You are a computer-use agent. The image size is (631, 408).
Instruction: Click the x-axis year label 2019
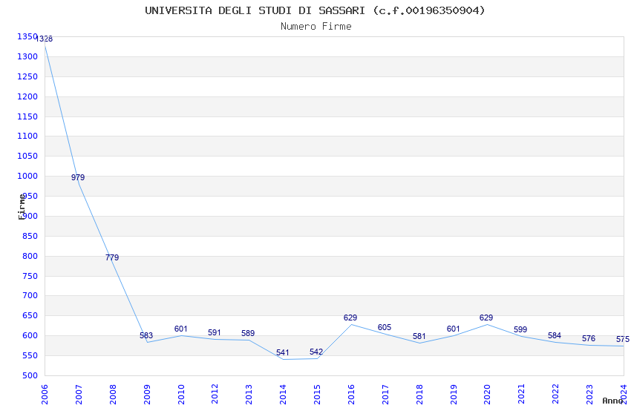454,395
